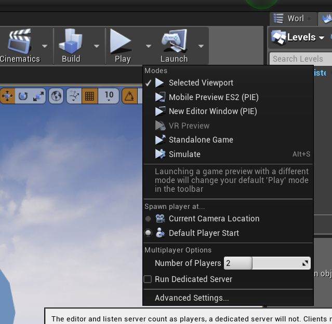Click the World Outliner tab list icon
Screen dimensions: 332x324
[x=278, y=18]
